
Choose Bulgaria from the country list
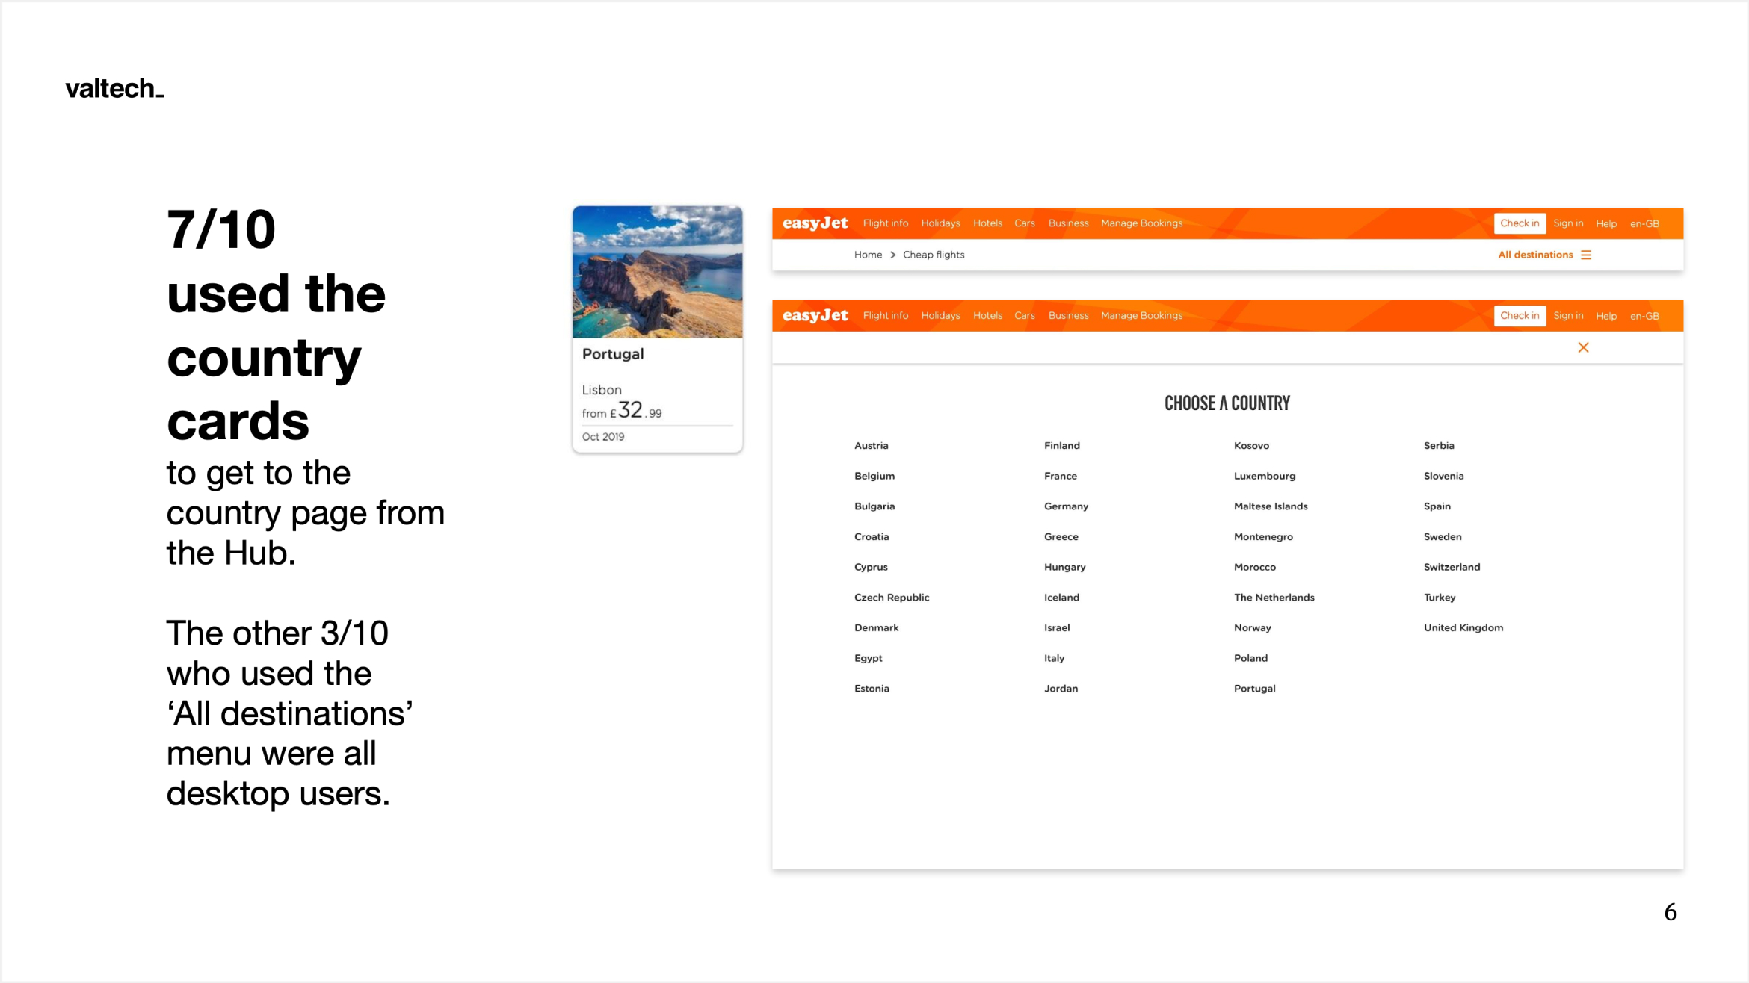tap(874, 506)
